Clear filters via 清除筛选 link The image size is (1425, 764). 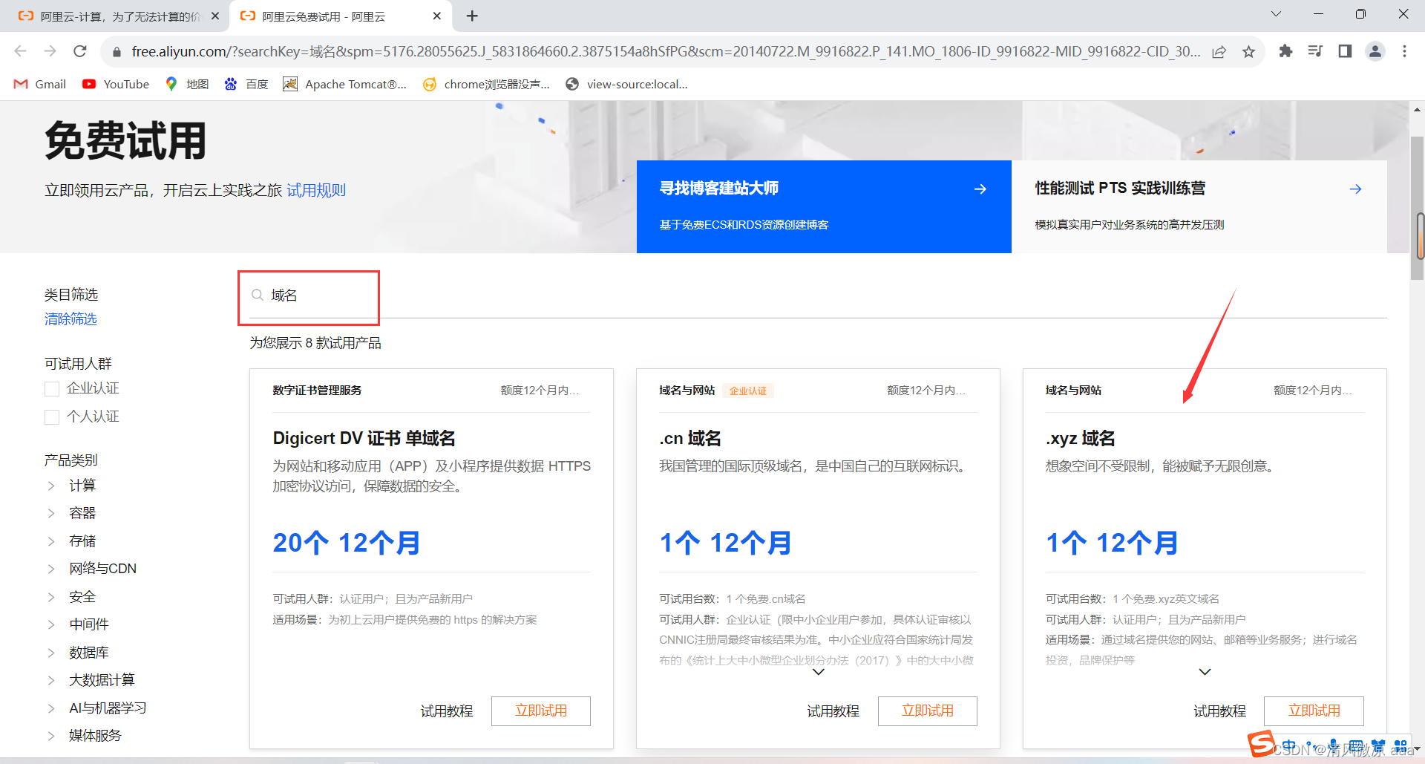[x=71, y=319]
